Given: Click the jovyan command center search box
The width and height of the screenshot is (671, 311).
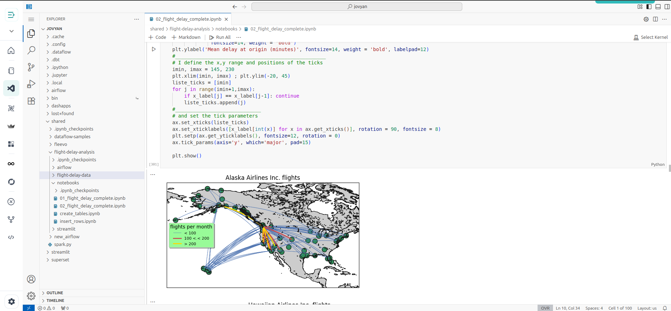Looking at the screenshot, I should (x=357, y=7).
